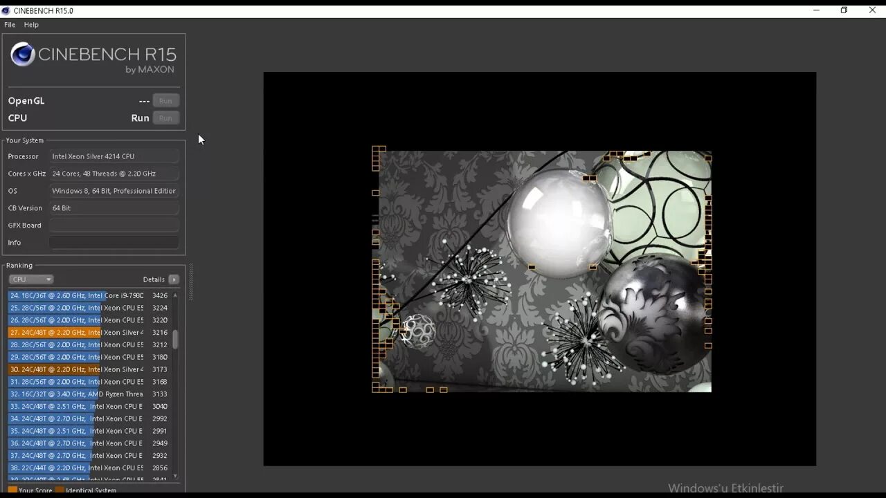Click the OpenGL Run button
886x498 pixels.
[165, 101]
